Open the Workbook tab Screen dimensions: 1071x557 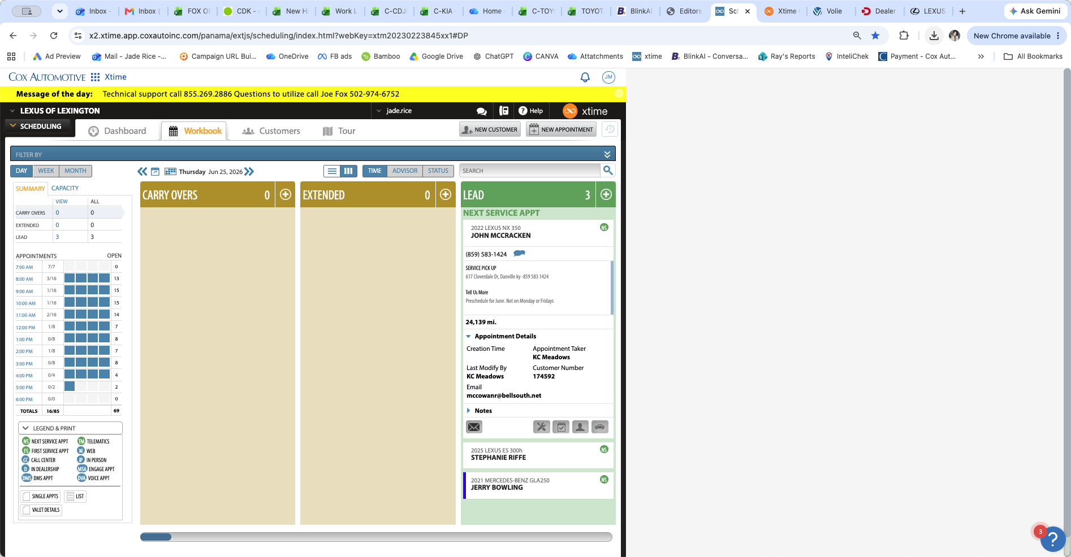pos(195,131)
